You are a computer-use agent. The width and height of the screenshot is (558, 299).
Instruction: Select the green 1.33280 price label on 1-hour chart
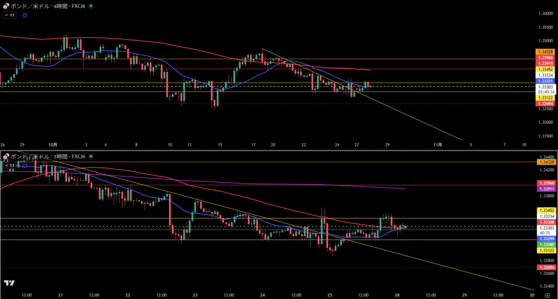(545, 245)
